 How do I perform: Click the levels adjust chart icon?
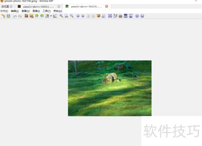pyautogui.click(x=55, y=16)
